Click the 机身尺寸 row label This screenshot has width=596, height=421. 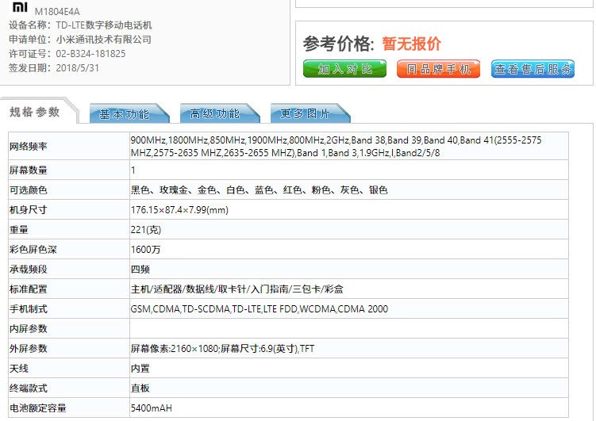click(28, 209)
